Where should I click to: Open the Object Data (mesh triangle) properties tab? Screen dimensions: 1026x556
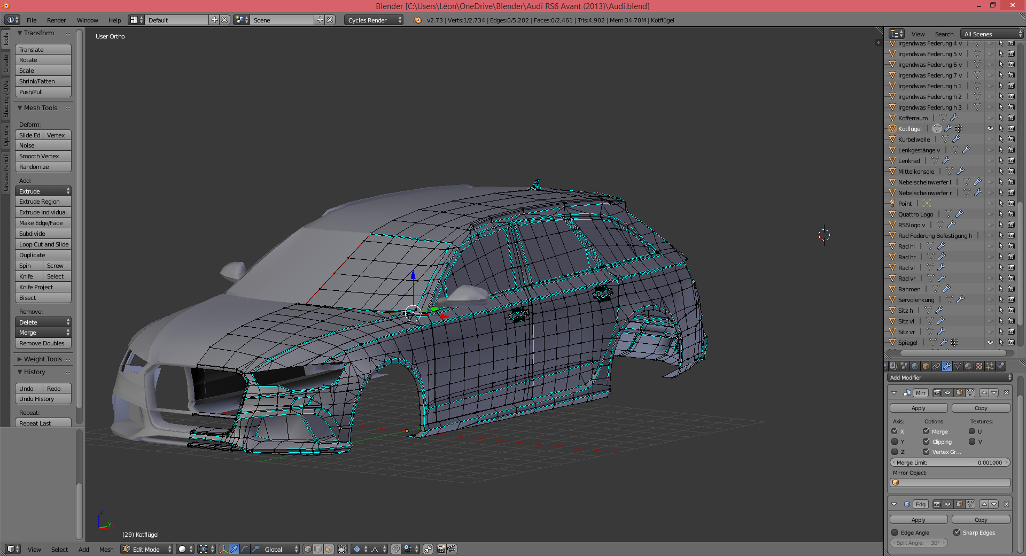(x=958, y=366)
